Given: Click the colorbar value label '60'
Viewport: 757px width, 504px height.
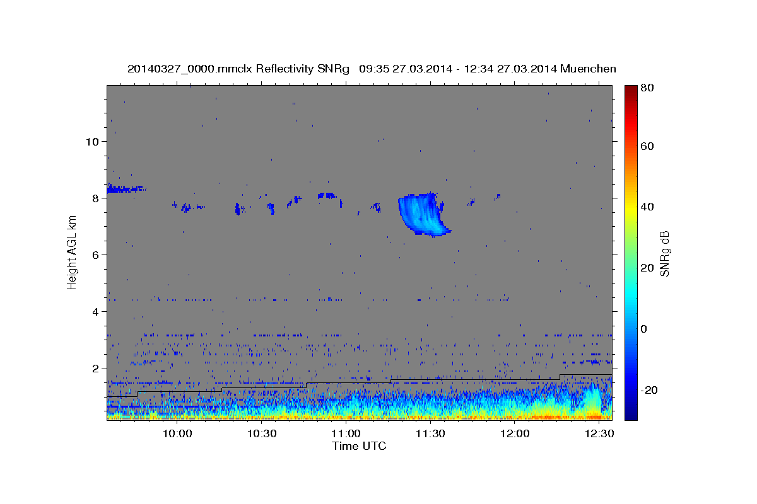Looking at the screenshot, I should tap(647, 146).
